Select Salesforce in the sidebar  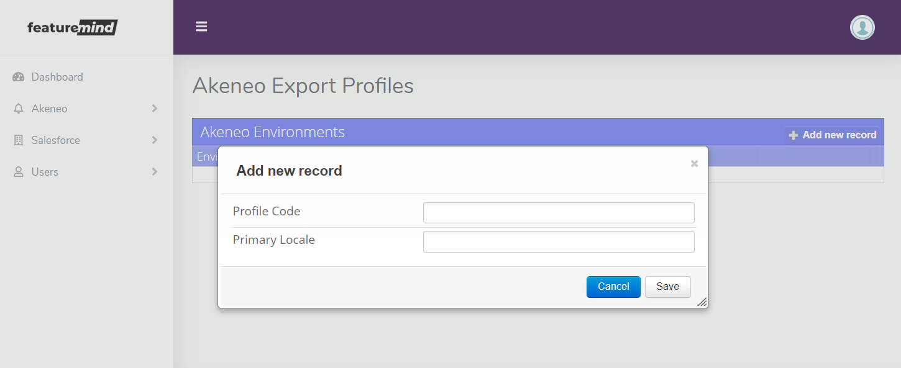[56, 140]
